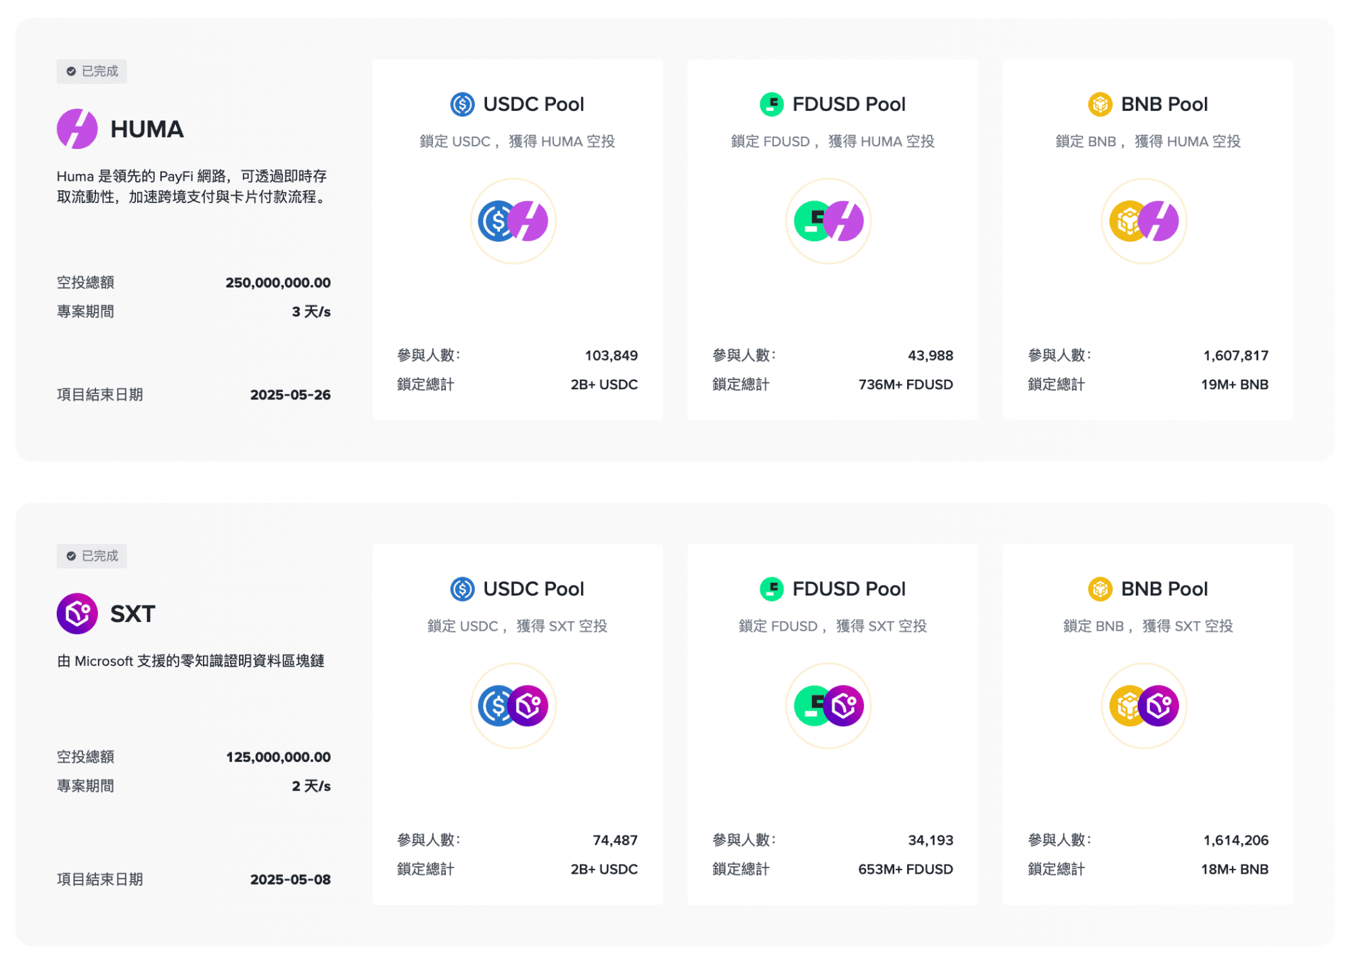Click the 653M+ FDUSD locked total

tap(906, 870)
